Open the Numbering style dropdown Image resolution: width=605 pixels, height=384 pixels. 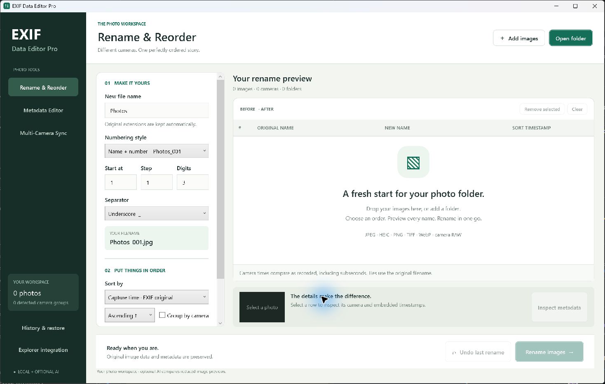tap(157, 151)
